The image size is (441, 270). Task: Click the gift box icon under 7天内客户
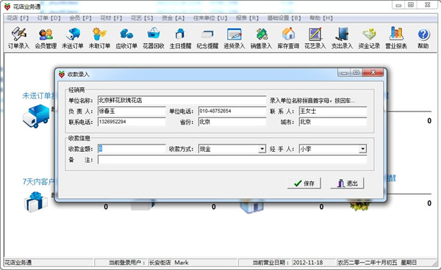tap(36, 202)
